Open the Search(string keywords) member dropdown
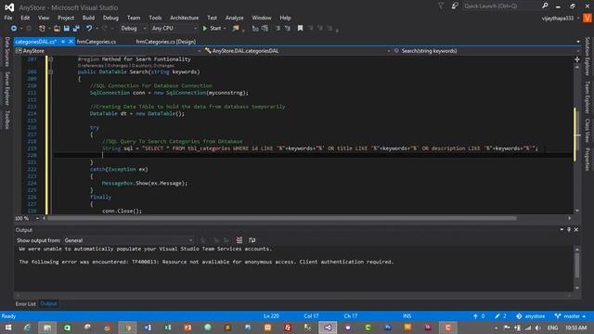The width and height of the screenshot is (594, 334). (486, 51)
